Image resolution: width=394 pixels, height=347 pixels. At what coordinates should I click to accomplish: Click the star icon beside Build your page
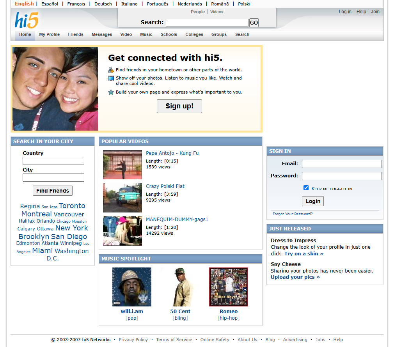click(111, 92)
